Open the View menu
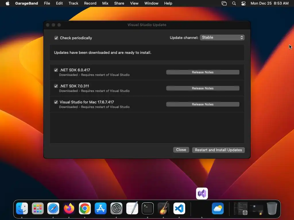This screenshot has width=294, height=220. pyautogui.click(x=134, y=3)
